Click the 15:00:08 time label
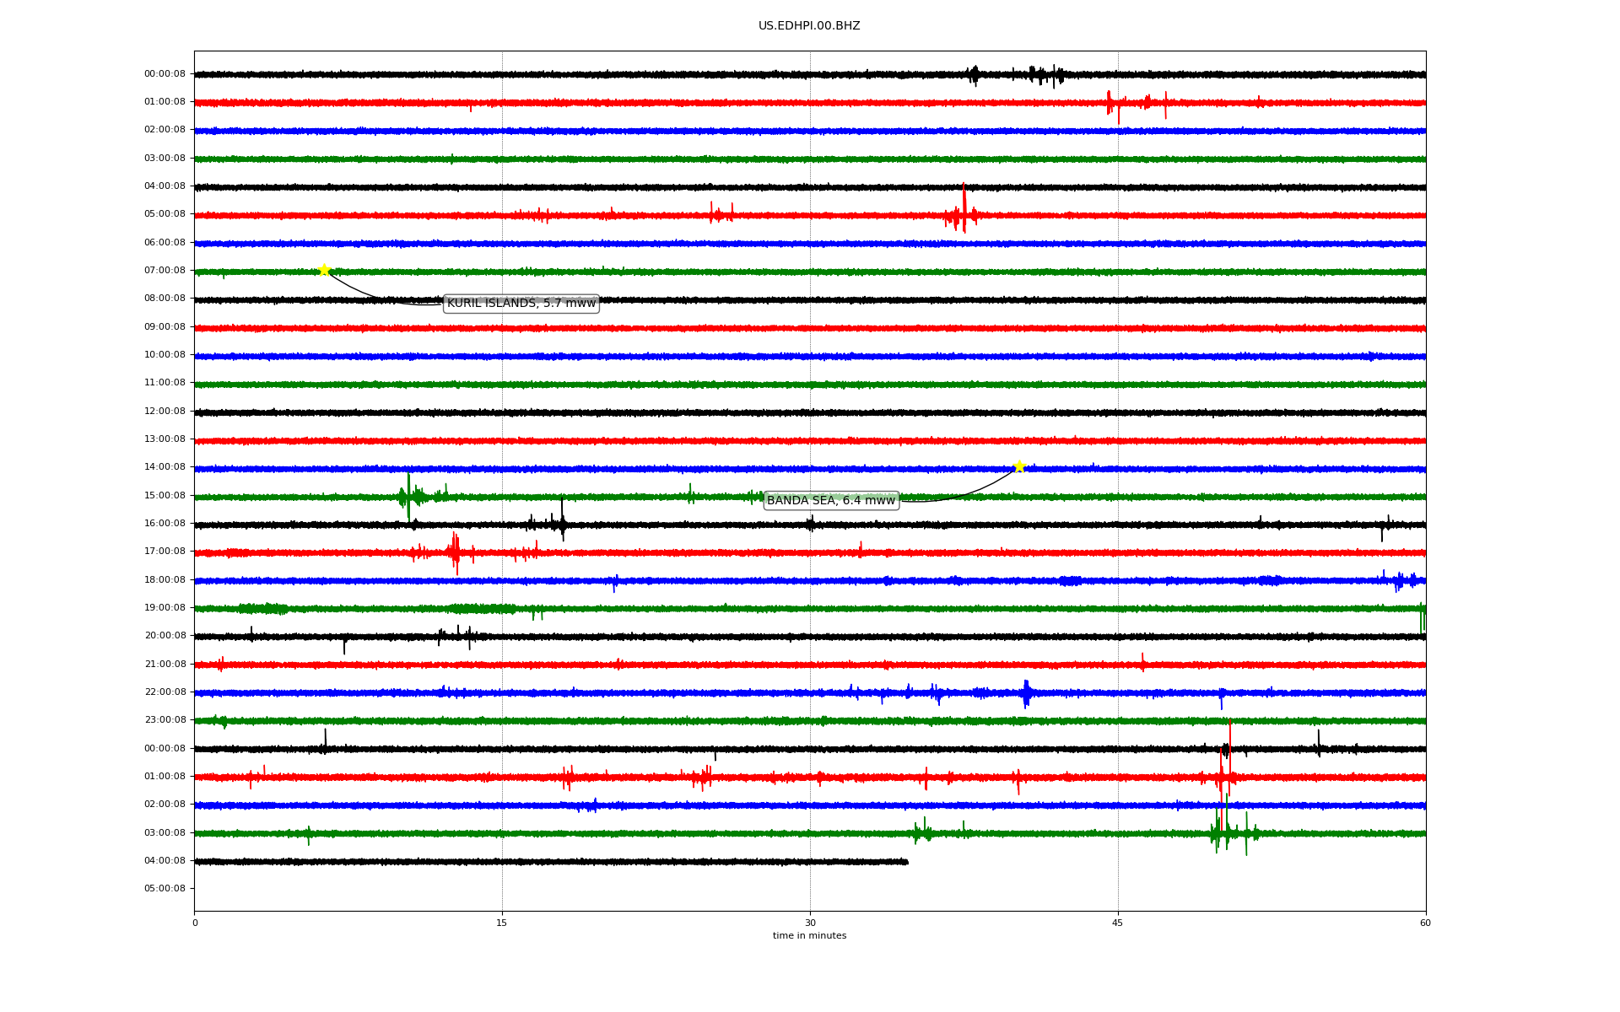This screenshot has width=1620, height=1012. click(165, 496)
